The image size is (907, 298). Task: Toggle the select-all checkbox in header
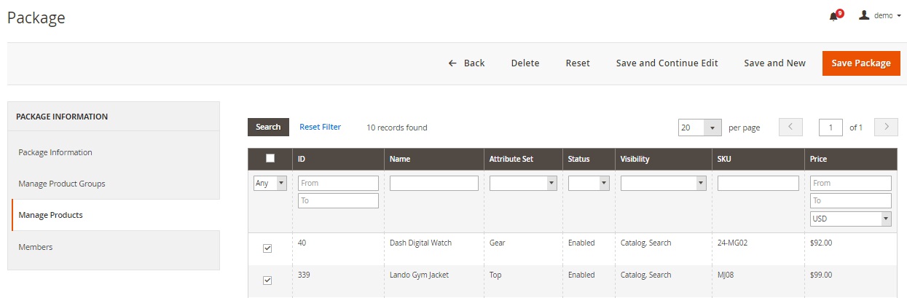coord(270,158)
